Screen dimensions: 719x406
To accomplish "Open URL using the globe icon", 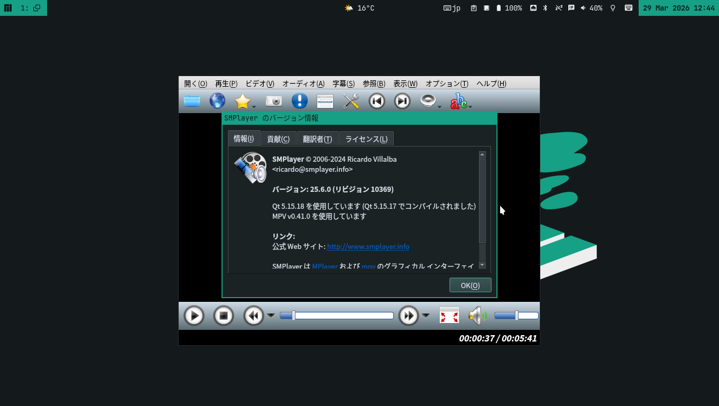I will click(217, 100).
